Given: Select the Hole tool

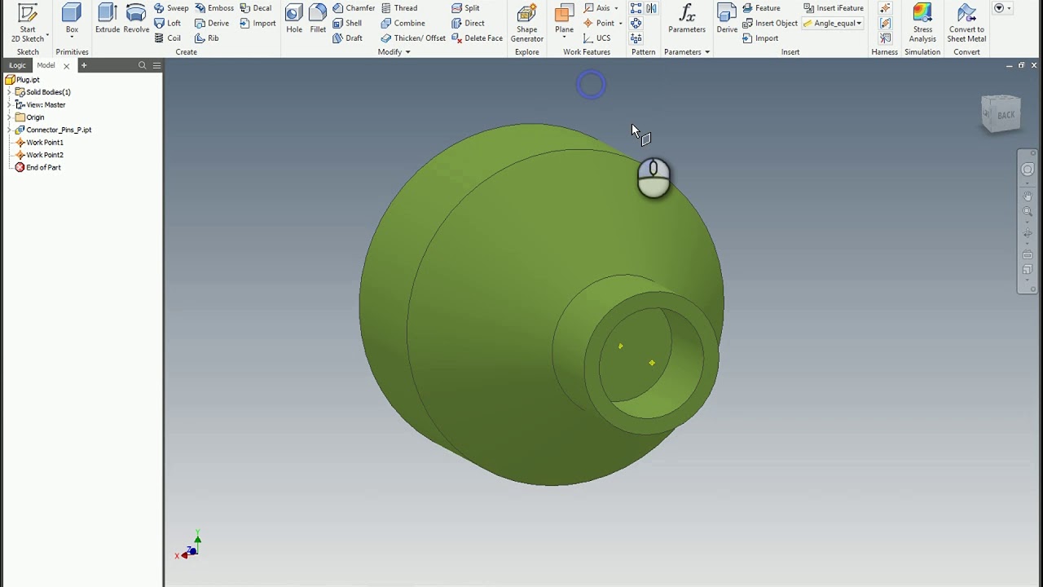Looking at the screenshot, I should (x=294, y=19).
